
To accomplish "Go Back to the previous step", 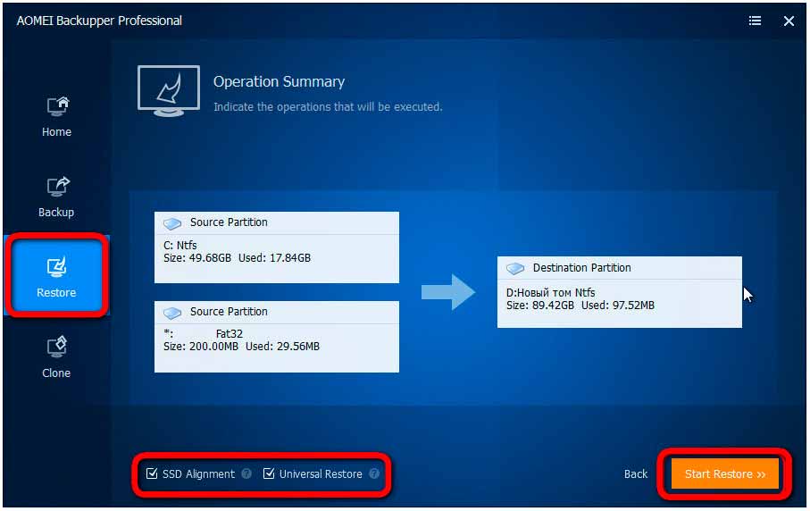I will [636, 474].
